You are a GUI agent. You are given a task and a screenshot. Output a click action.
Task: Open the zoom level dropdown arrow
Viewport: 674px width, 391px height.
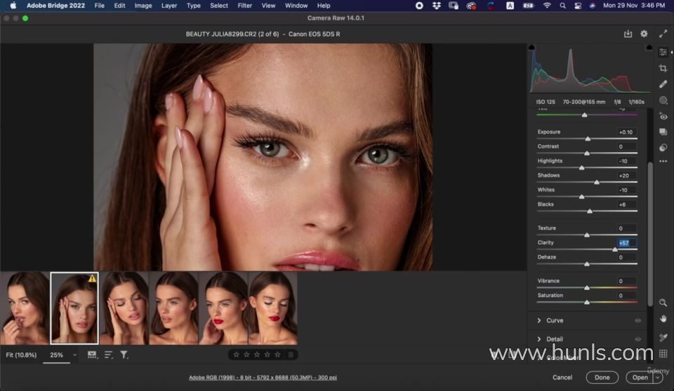pos(75,355)
